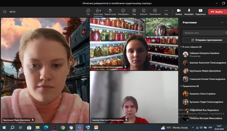The height and width of the screenshot is (131, 227).
Task: Leave the meeting with Выйти
Action: pos(217,12)
